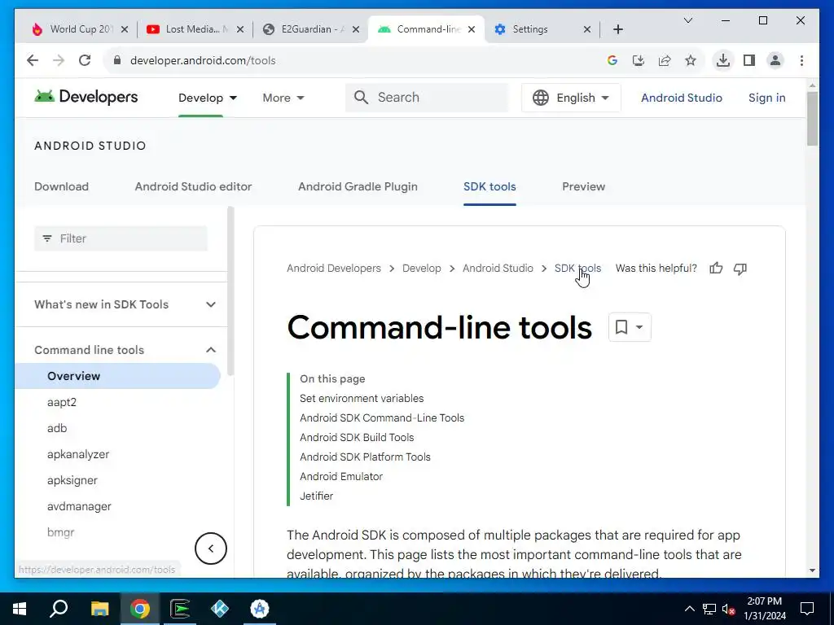Viewport: 834px width, 625px height.
Task: Click the sidebar Filter field
Action: click(121, 238)
